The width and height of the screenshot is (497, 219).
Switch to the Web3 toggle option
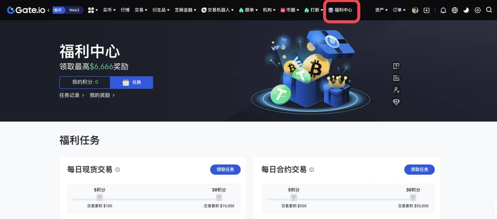click(74, 10)
